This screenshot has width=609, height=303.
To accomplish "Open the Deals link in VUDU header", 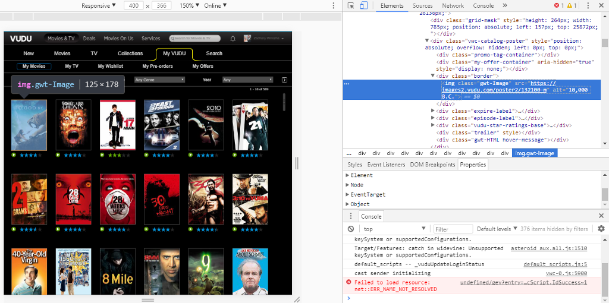I will click(x=89, y=39).
